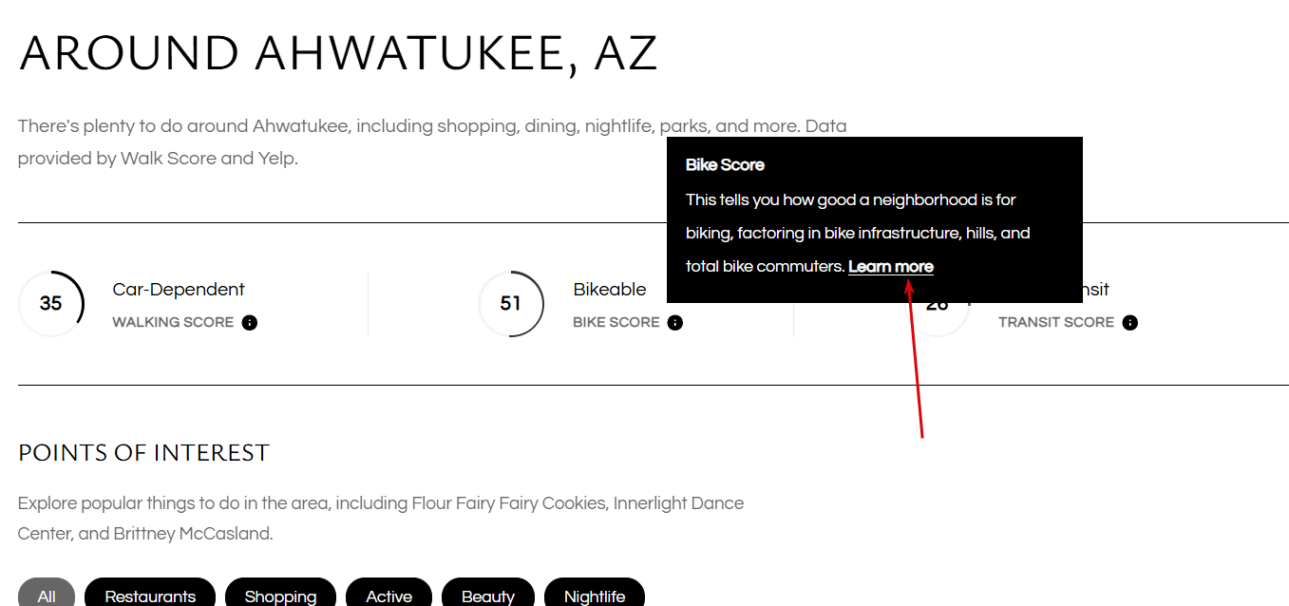Click the Car-Dependent label

[x=179, y=290]
